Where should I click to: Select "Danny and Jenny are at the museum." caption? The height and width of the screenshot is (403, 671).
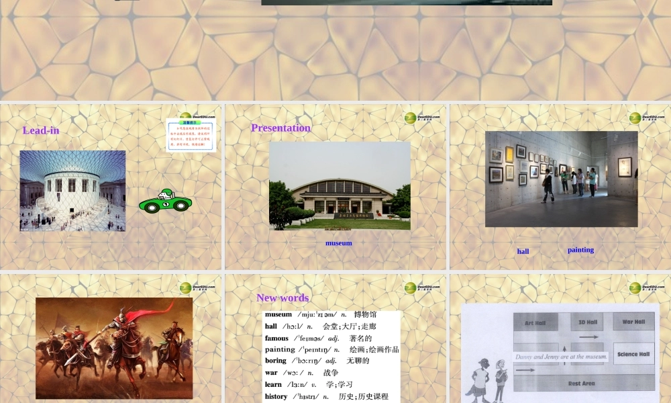561,356
